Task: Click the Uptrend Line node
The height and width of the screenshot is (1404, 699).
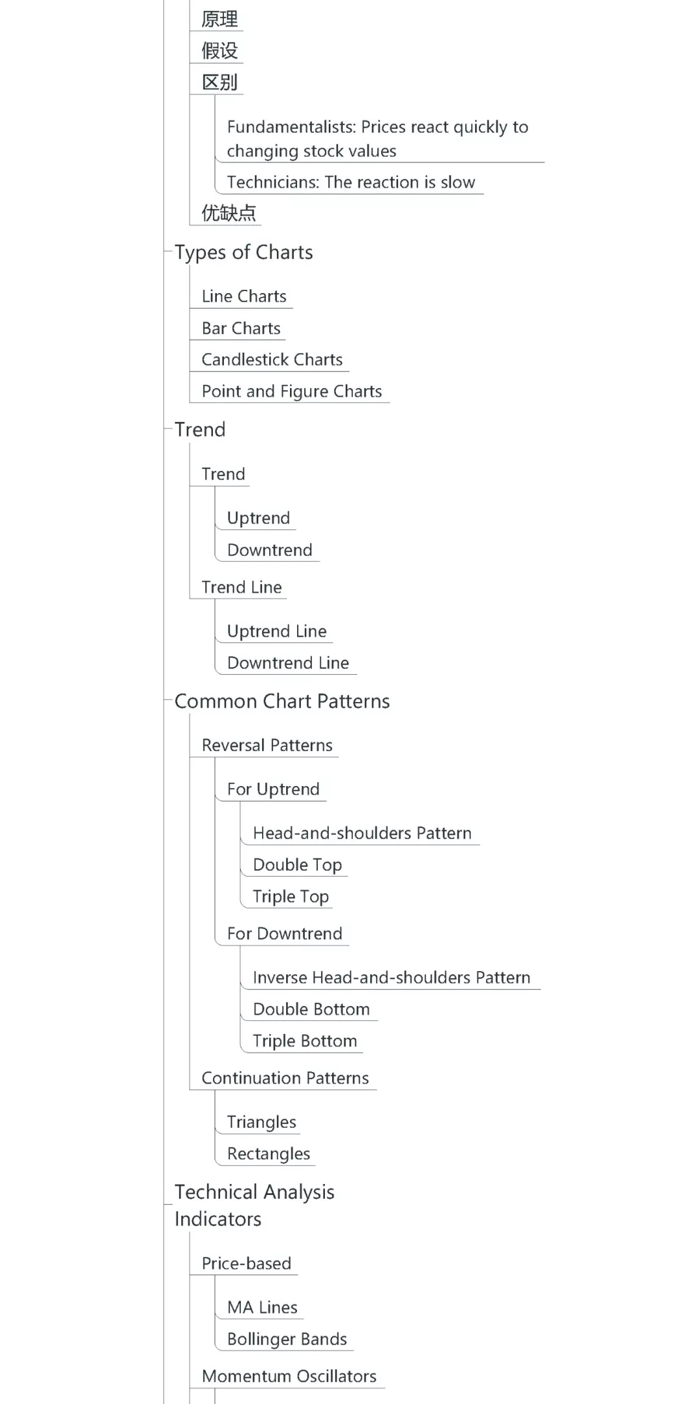Action: (x=276, y=631)
